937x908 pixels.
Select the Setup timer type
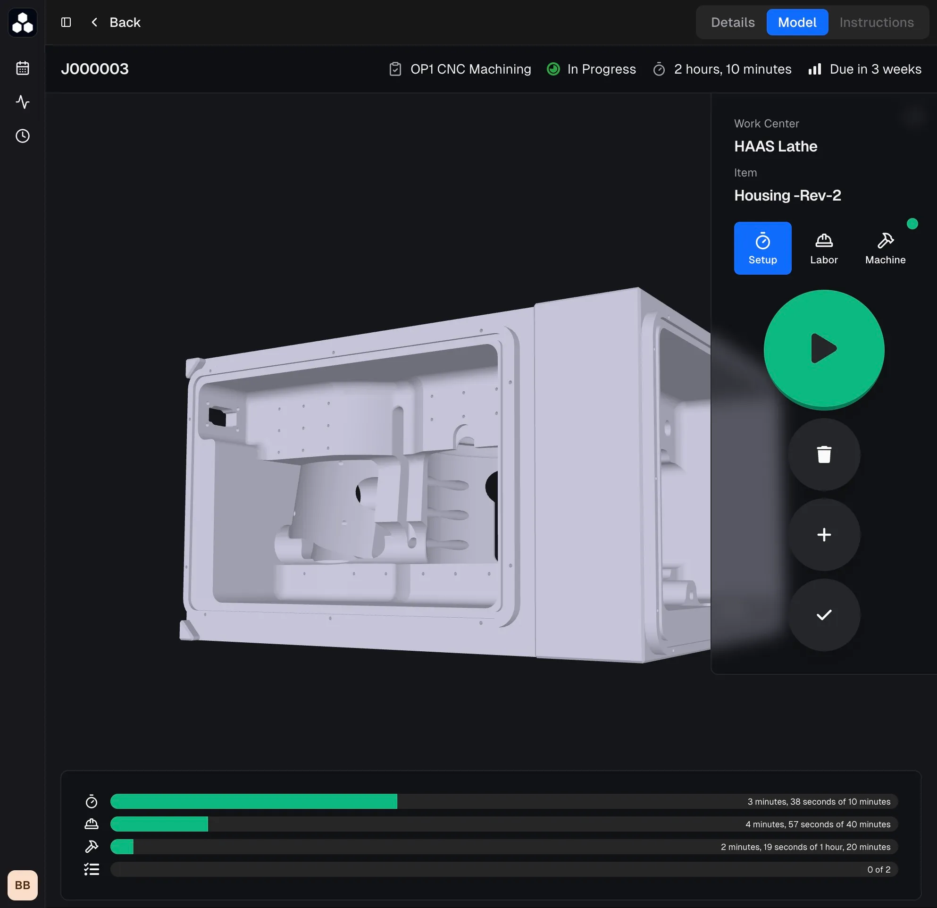(x=762, y=248)
